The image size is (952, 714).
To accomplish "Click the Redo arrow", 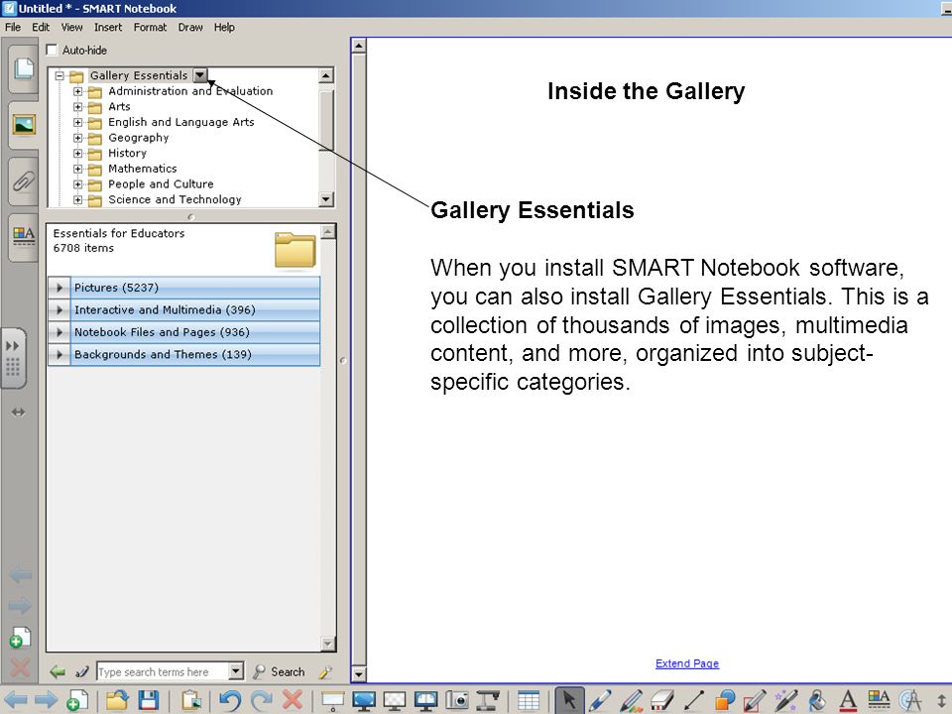I will [x=262, y=701].
